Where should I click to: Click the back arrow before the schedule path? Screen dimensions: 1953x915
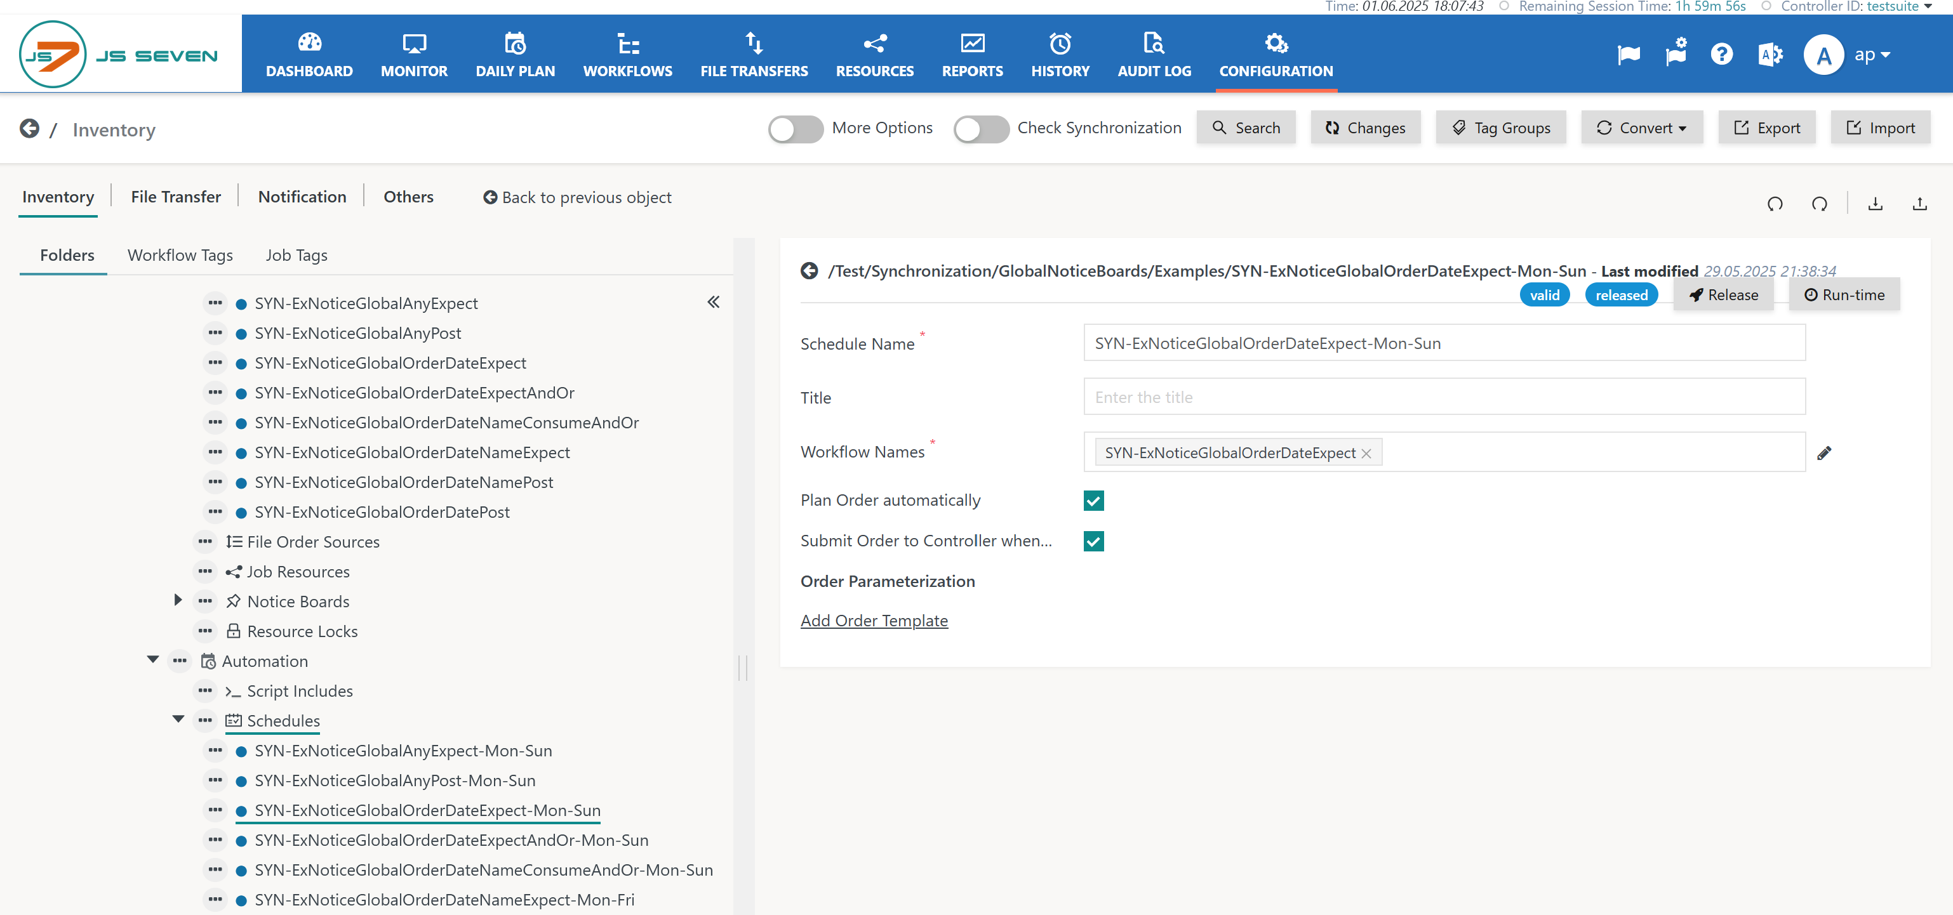[x=809, y=271]
